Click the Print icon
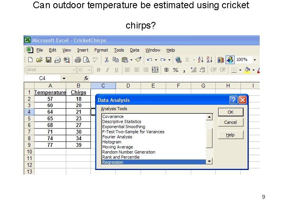This screenshot has height=211, width=282. 78,60
